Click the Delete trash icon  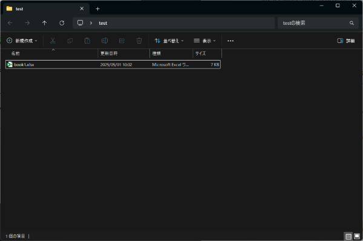tap(139, 41)
